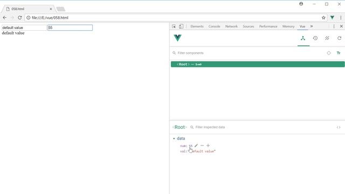Click the Filter components search field

pos(249,53)
